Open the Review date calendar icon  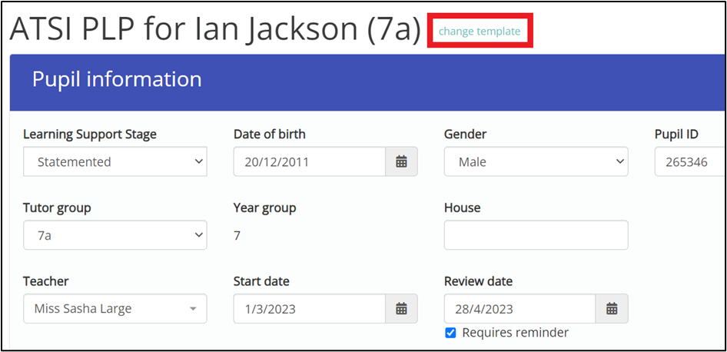(612, 308)
